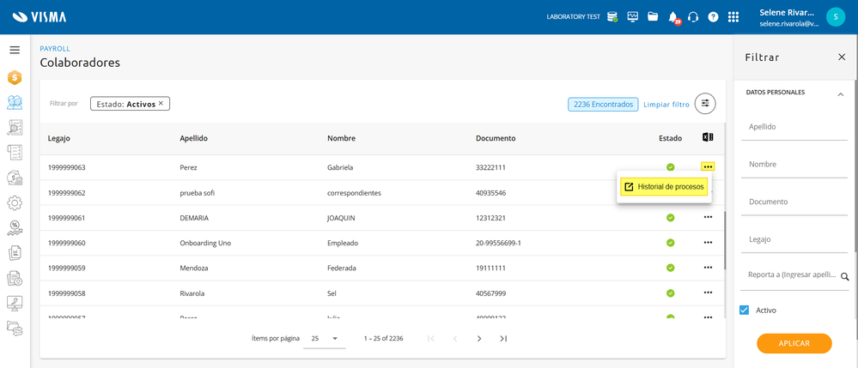The image size is (858, 368).
Task: Select the Colaboradores people icon in sidebar
Action: [15, 102]
